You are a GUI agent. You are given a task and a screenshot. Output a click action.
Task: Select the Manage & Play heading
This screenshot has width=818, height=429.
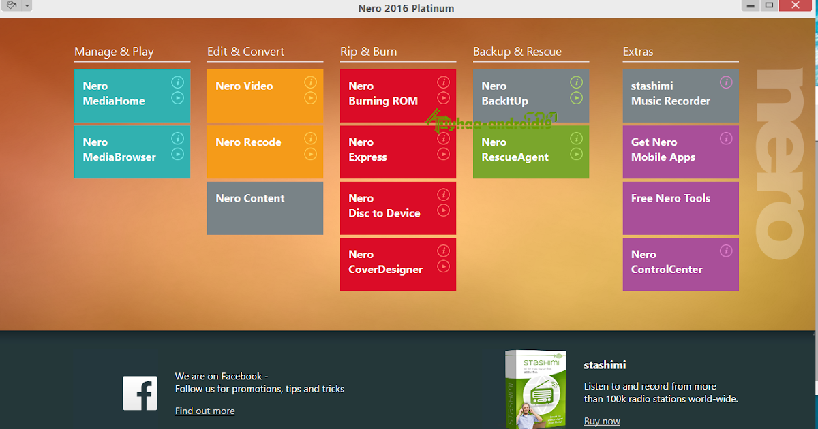click(x=114, y=52)
